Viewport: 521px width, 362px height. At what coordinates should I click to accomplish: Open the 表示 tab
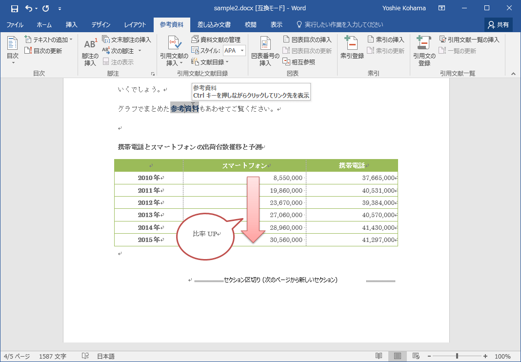point(276,24)
